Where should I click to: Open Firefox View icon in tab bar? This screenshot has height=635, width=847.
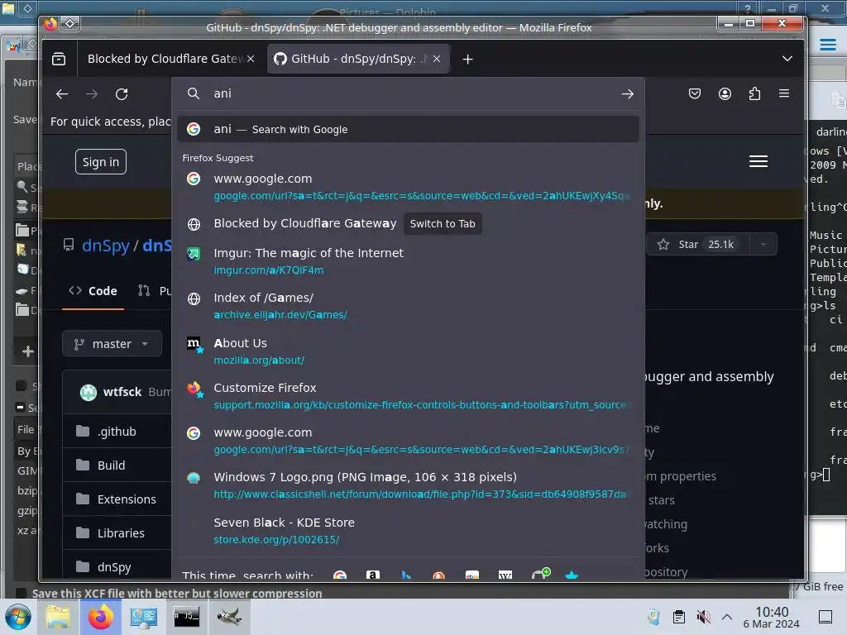click(59, 59)
